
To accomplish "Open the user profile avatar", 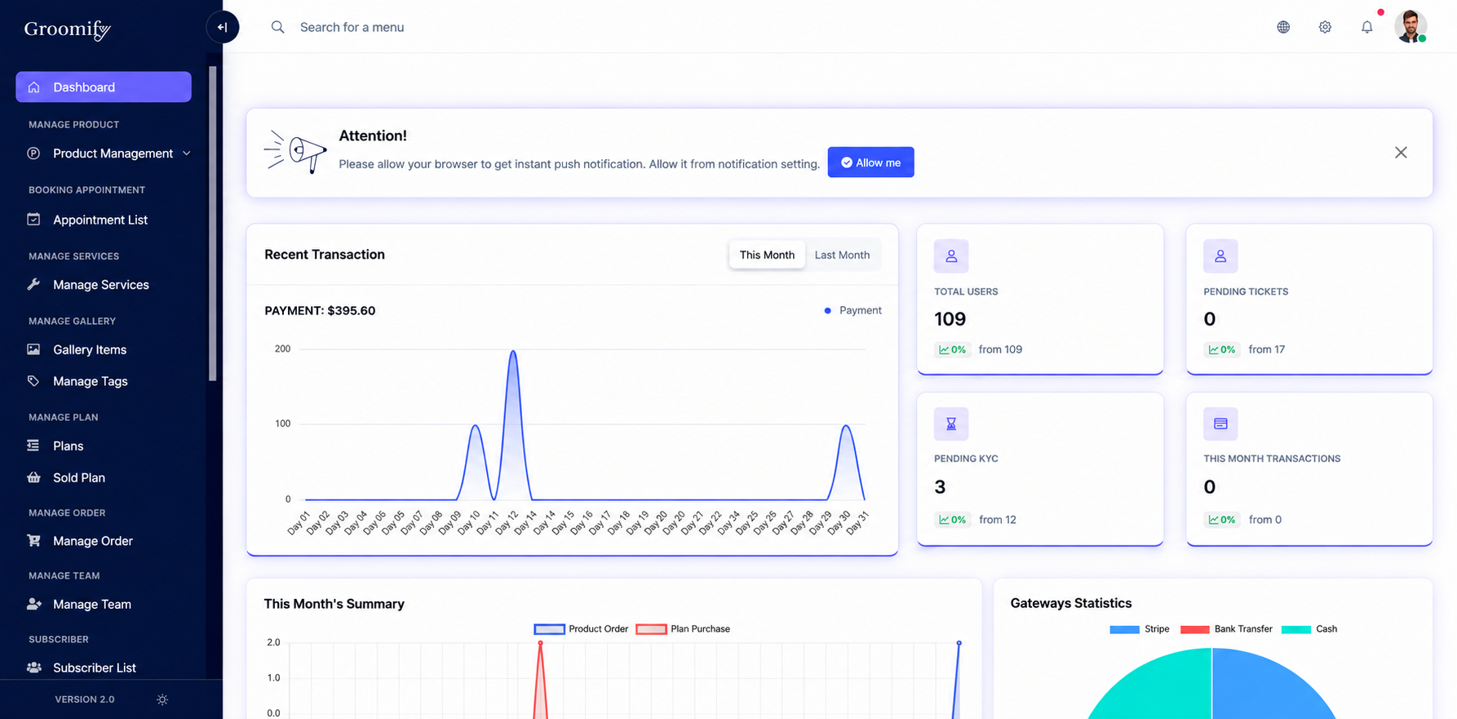I will 1410,26.
